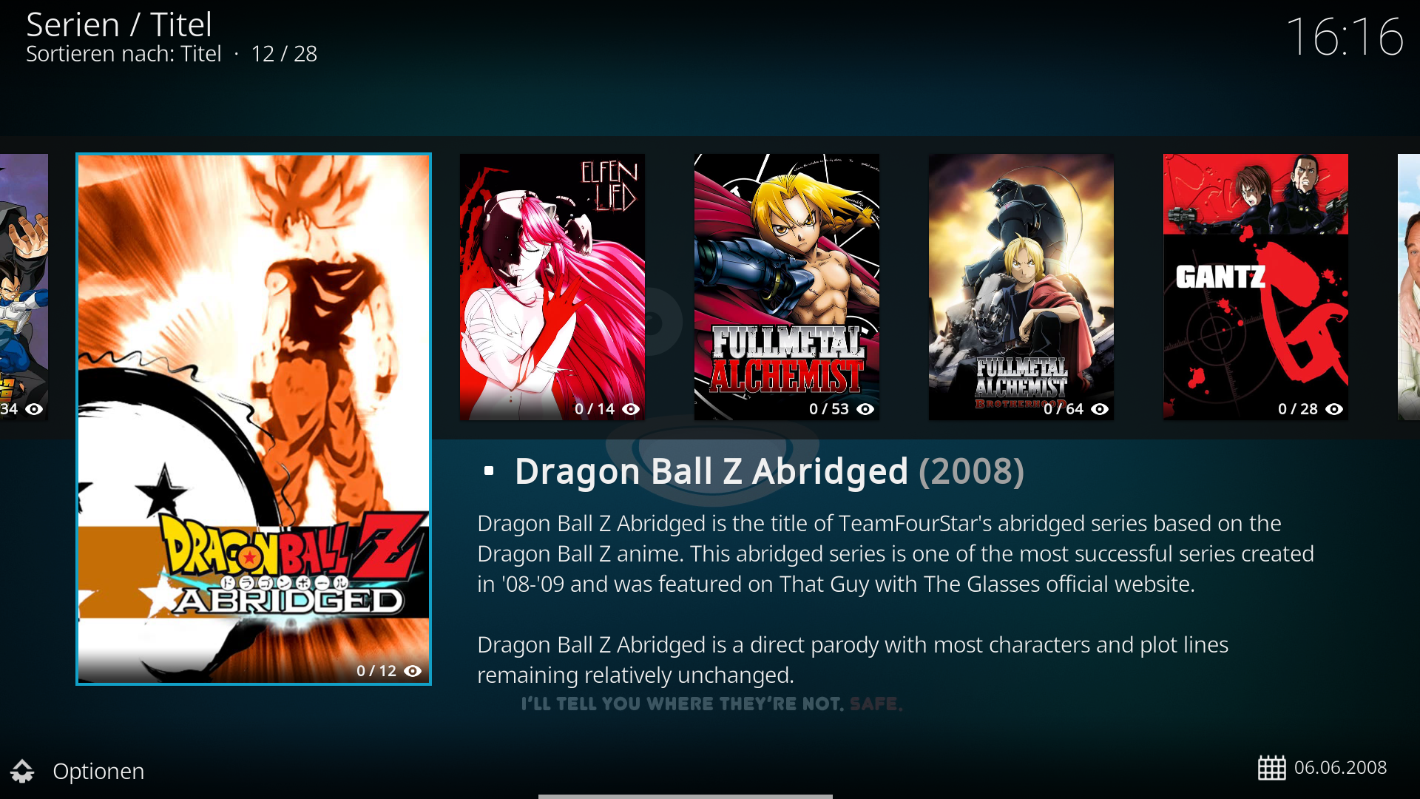This screenshot has height=799, width=1420.
Task: Click Sortieren nach: Titel text
Action: click(x=124, y=54)
